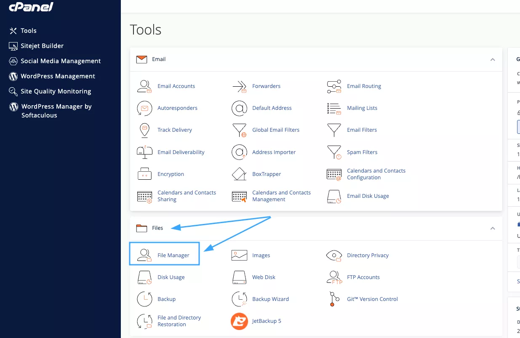This screenshot has width=520, height=338.
Task: Collapse the Files section chevron
Action: (492, 228)
